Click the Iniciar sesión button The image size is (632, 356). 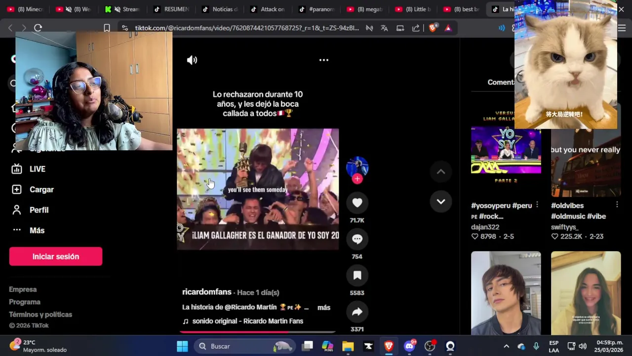pos(56,257)
